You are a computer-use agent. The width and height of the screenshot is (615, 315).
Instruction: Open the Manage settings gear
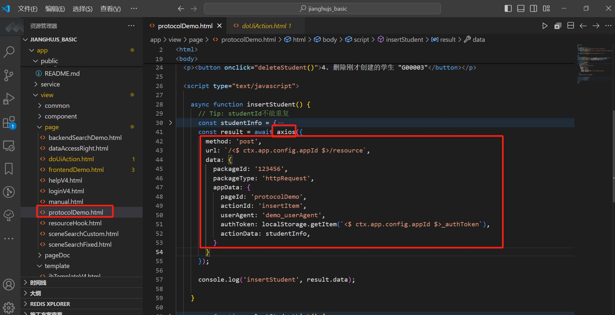pyautogui.click(x=9, y=307)
